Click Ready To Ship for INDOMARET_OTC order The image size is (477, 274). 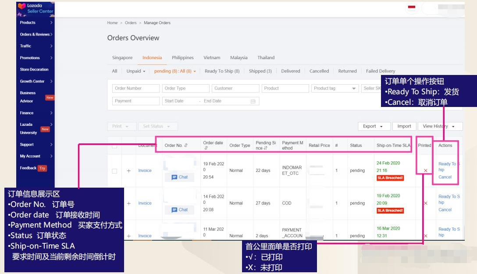coord(449,167)
